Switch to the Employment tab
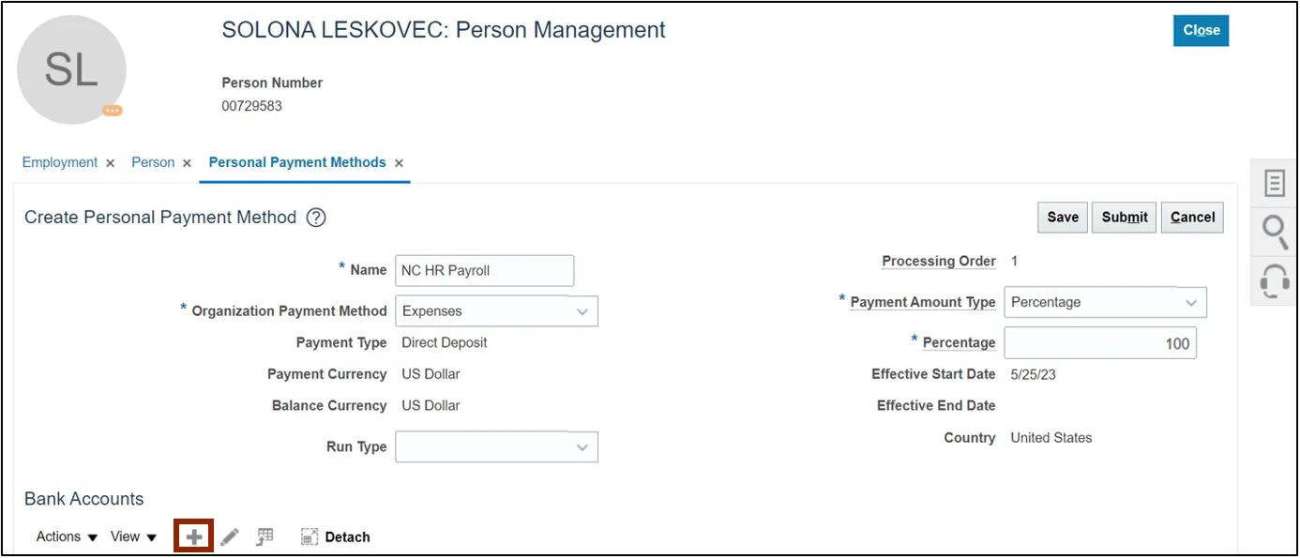The image size is (1300, 558). click(60, 162)
